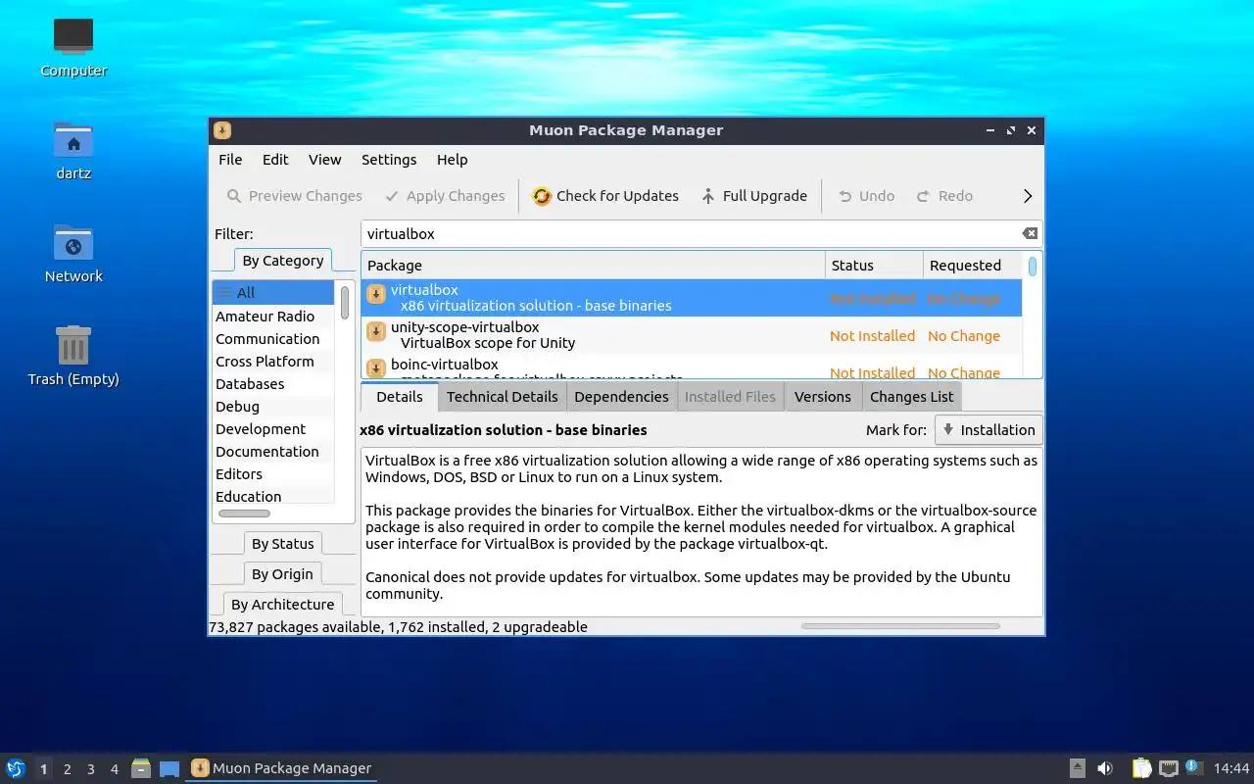Select the Debug category
Image resolution: width=1254 pixels, height=784 pixels.
click(273, 407)
